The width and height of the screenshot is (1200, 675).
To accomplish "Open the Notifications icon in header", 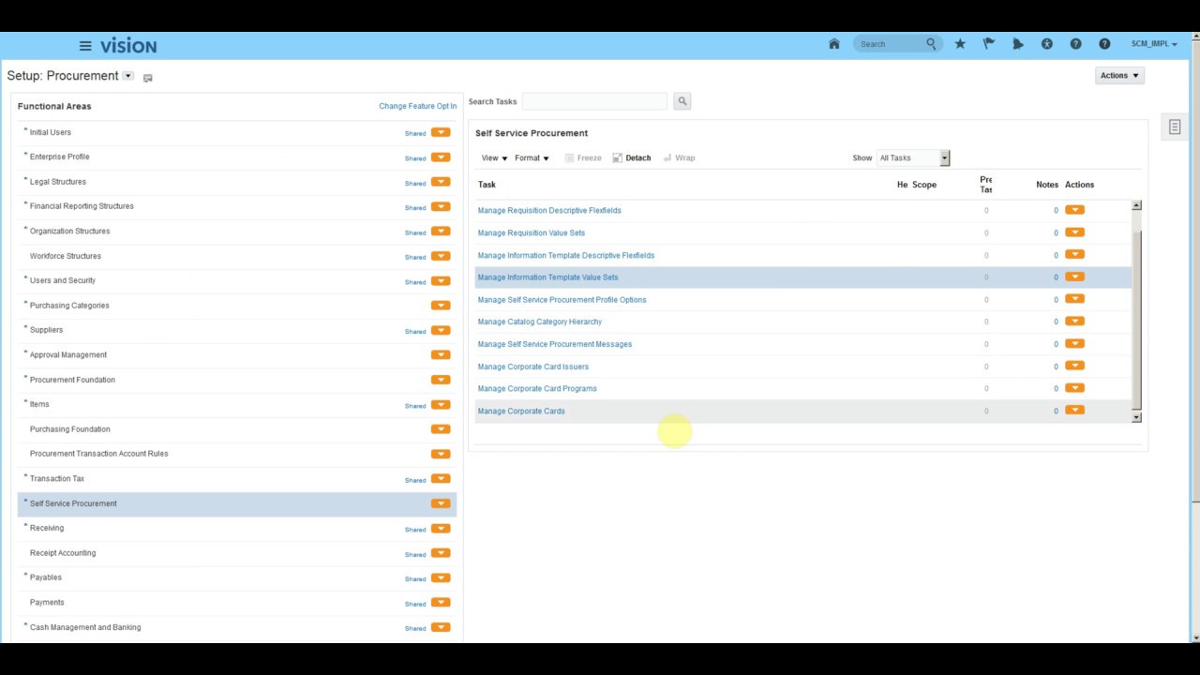I will click(x=1018, y=44).
